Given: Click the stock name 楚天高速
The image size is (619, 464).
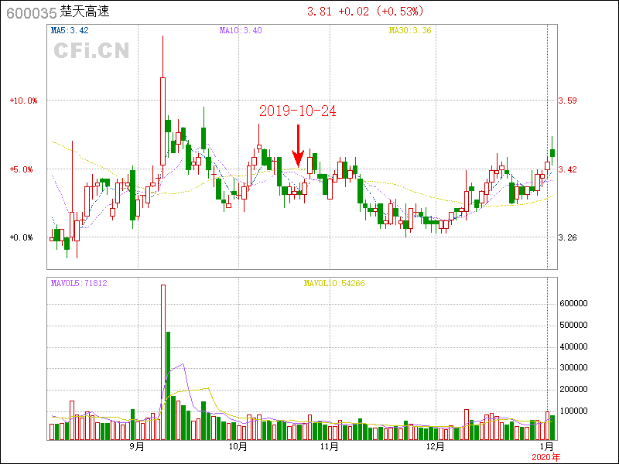Looking at the screenshot, I should coord(84,12).
